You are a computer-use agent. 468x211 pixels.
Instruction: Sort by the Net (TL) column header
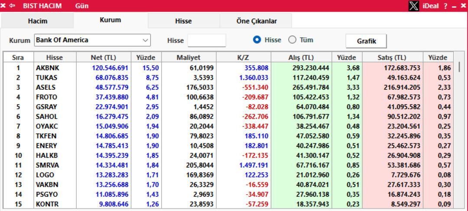pos(104,58)
